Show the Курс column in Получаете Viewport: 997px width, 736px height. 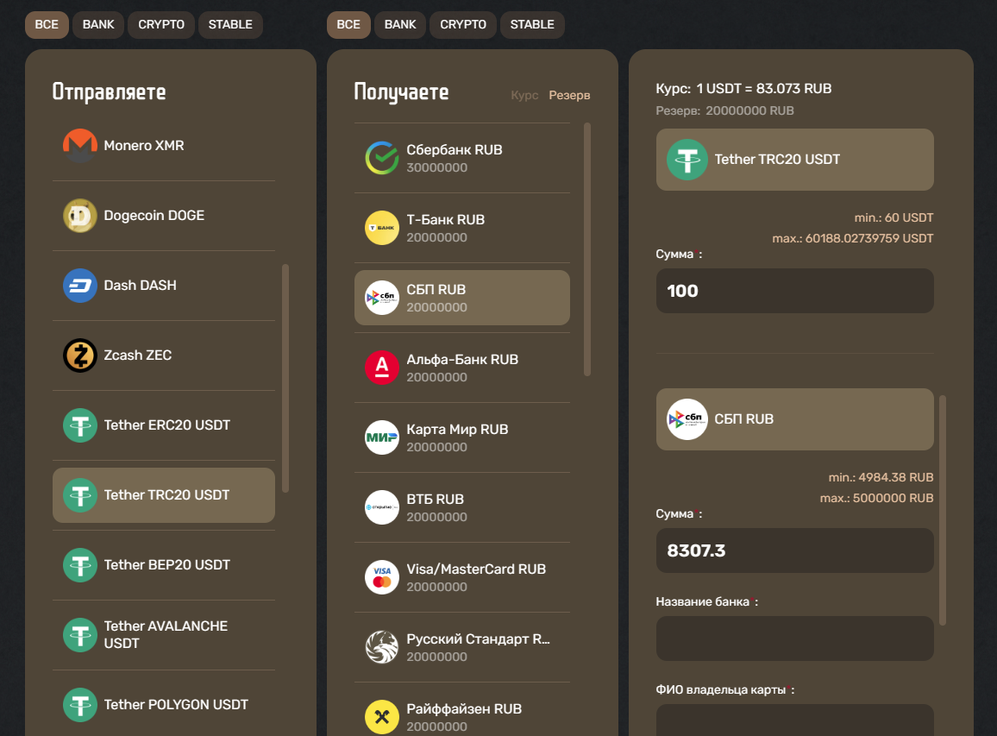click(x=524, y=96)
